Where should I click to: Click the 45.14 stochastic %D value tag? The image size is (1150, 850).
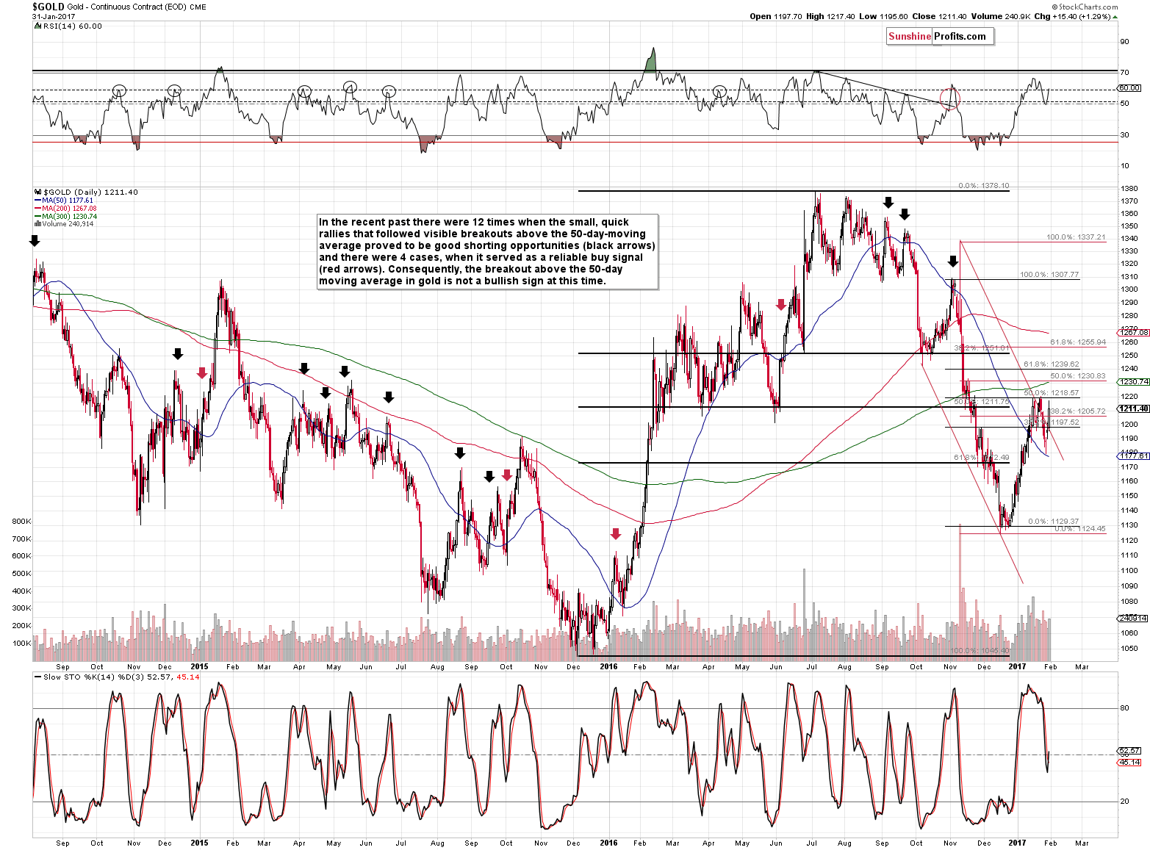1130,763
